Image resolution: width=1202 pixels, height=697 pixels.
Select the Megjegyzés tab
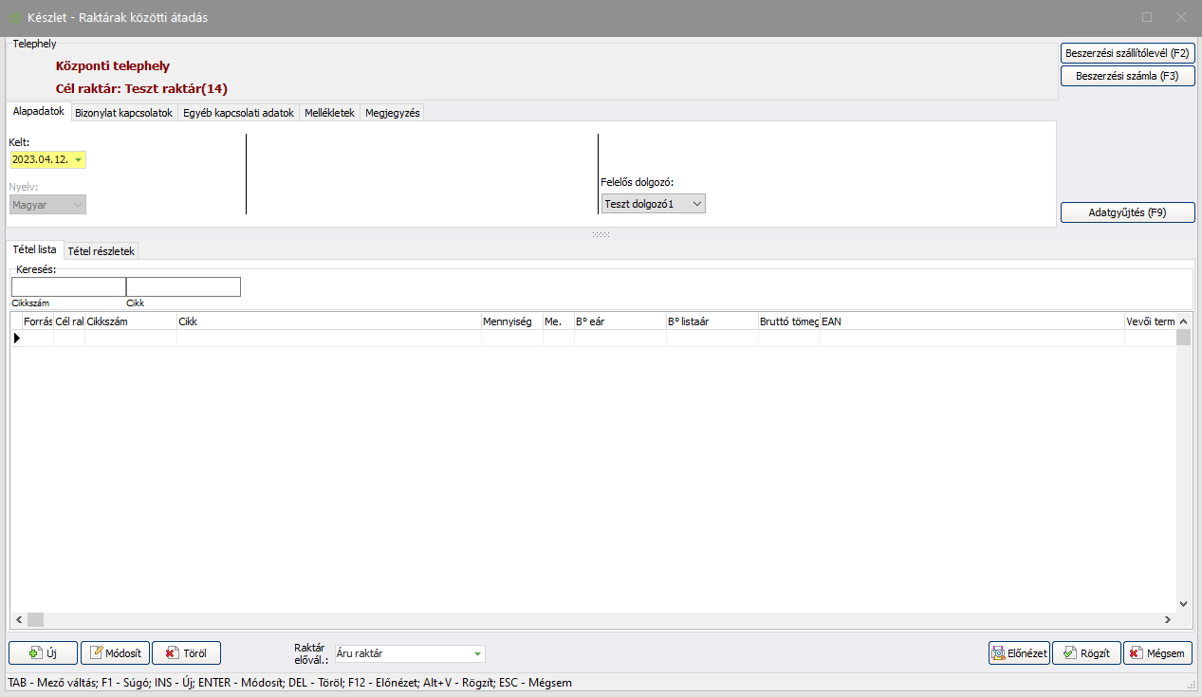392,113
